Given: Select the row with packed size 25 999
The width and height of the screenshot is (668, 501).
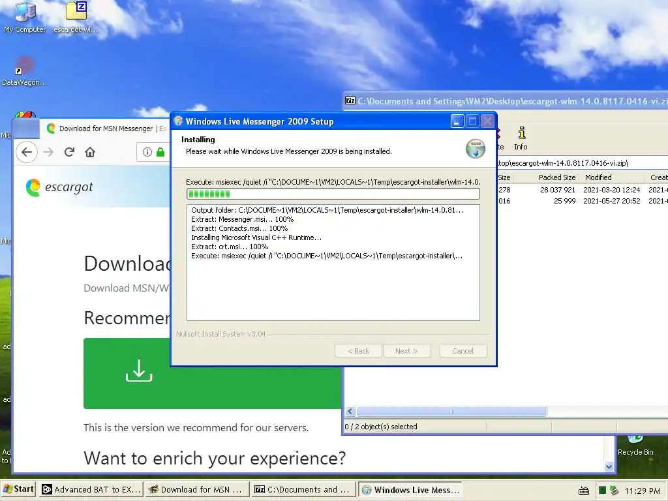Looking at the screenshot, I should coord(582,201).
